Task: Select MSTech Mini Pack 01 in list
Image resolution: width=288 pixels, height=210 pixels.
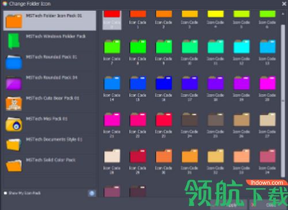Action: click(x=50, y=124)
